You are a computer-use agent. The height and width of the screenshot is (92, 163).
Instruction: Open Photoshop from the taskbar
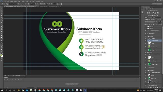(85, 90)
